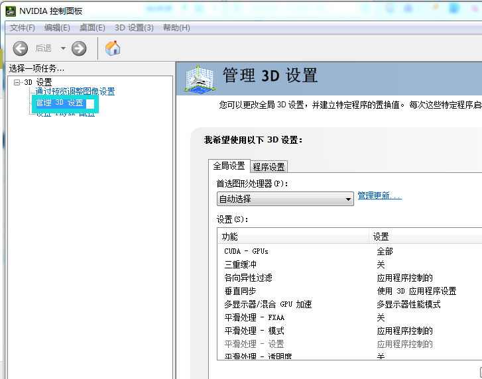
Task: Click the NVIDIA Control Panel title icon
Action: point(11,11)
